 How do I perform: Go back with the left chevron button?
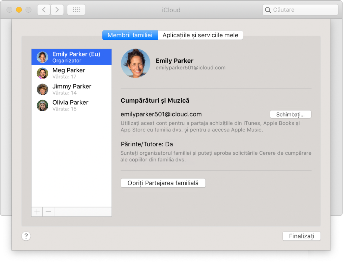(44, 10)
